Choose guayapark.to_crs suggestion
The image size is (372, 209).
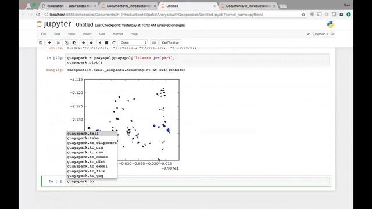pos(92,147)
